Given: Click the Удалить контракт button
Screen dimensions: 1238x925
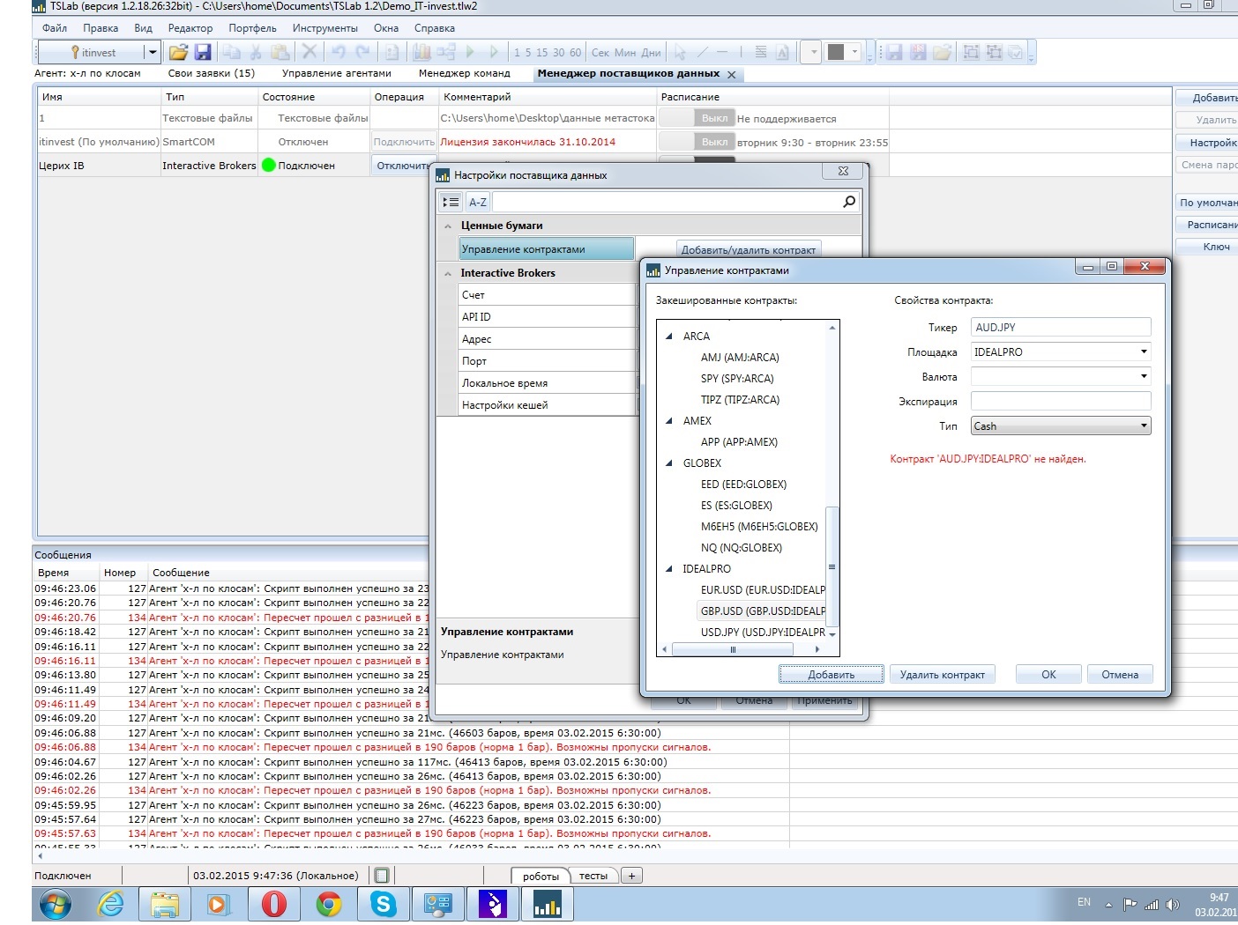Looking at the screenshot, I should [x=942, y=675].
